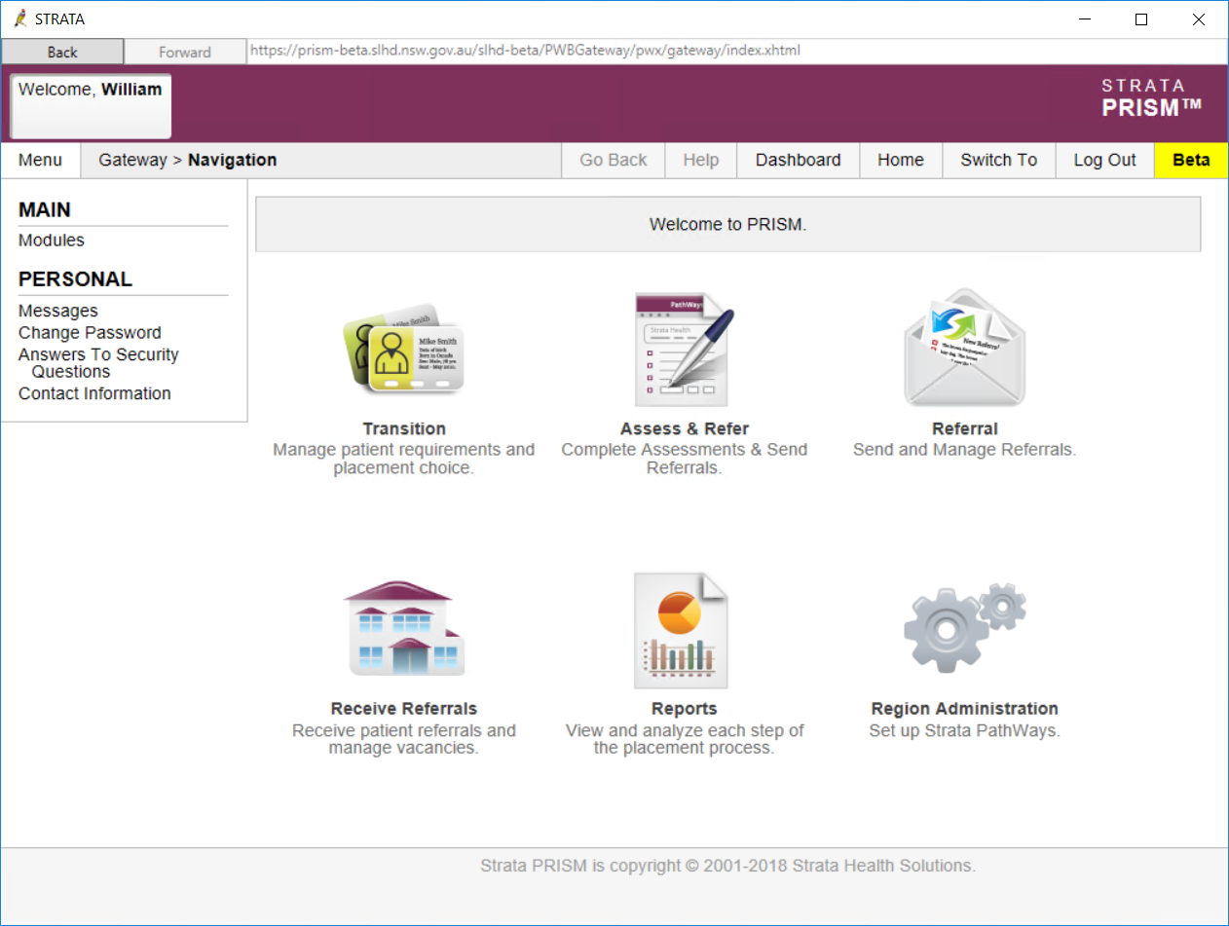This screenshot has width=1229, height=926.
Task: Click the Transition title link
Action: 404,428
